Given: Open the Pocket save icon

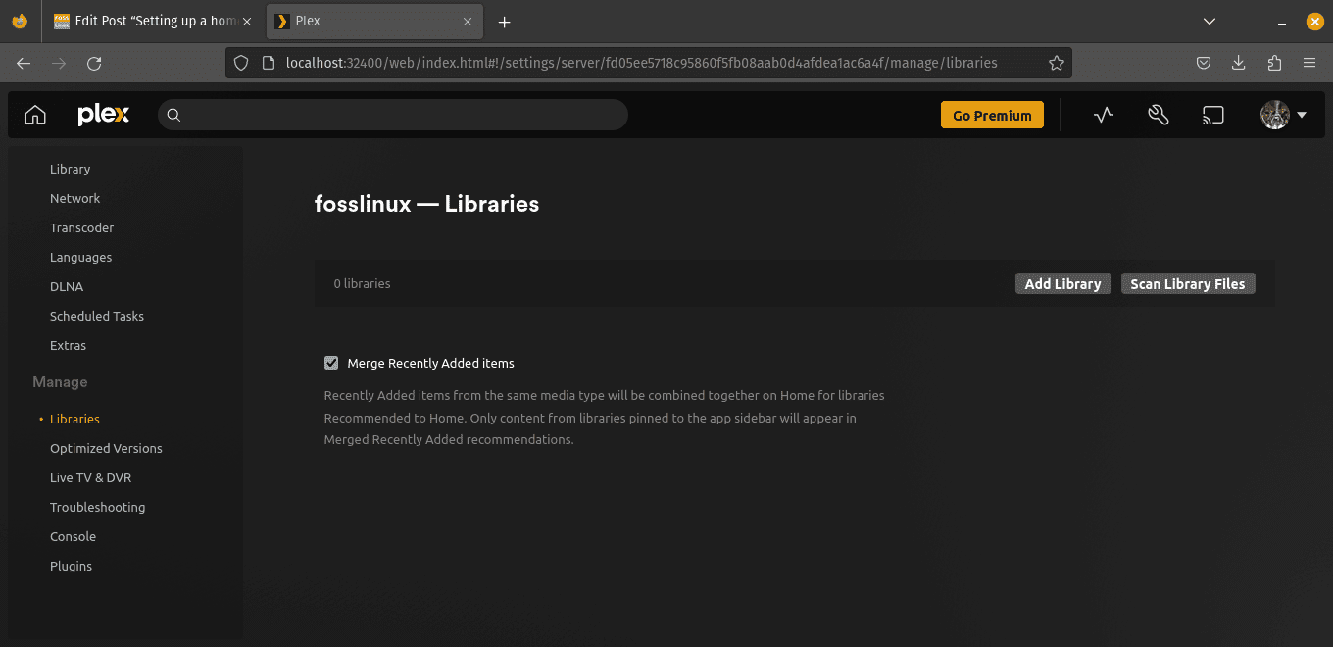Looking at the screenshot, I should pos(1204,63).
